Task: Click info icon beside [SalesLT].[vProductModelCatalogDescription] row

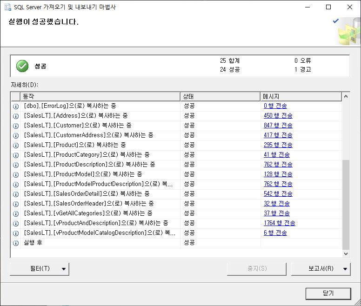Action: pyautogui.click(x=16, y=233)
